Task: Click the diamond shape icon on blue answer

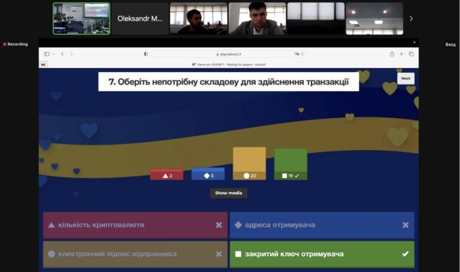Action: pos(238,225)
